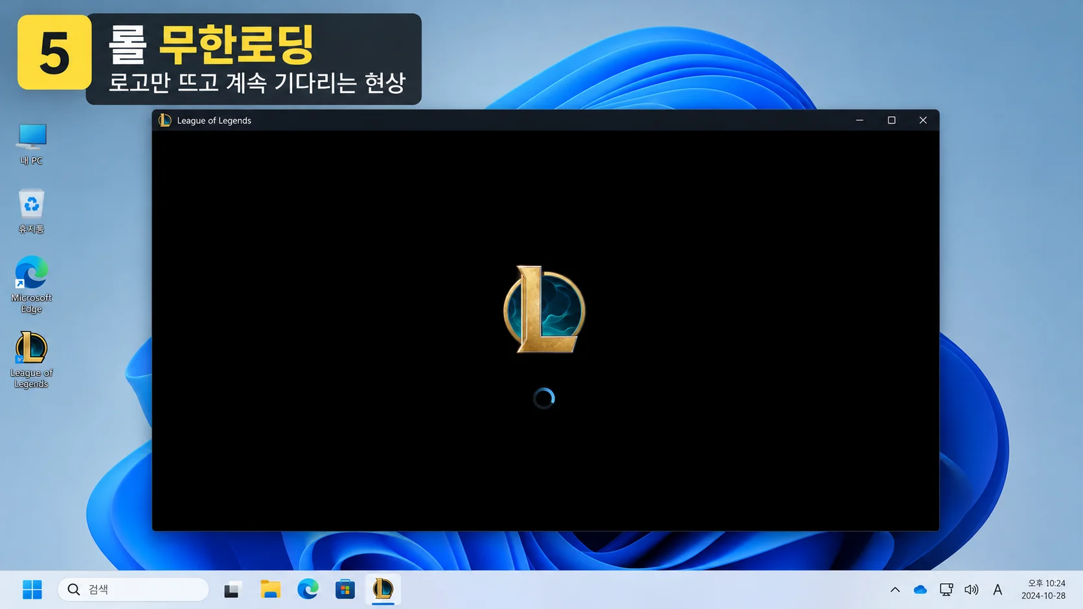Minimize the League of Legends window
Viewport: 1083px width, 609px height.
[860, 120]
